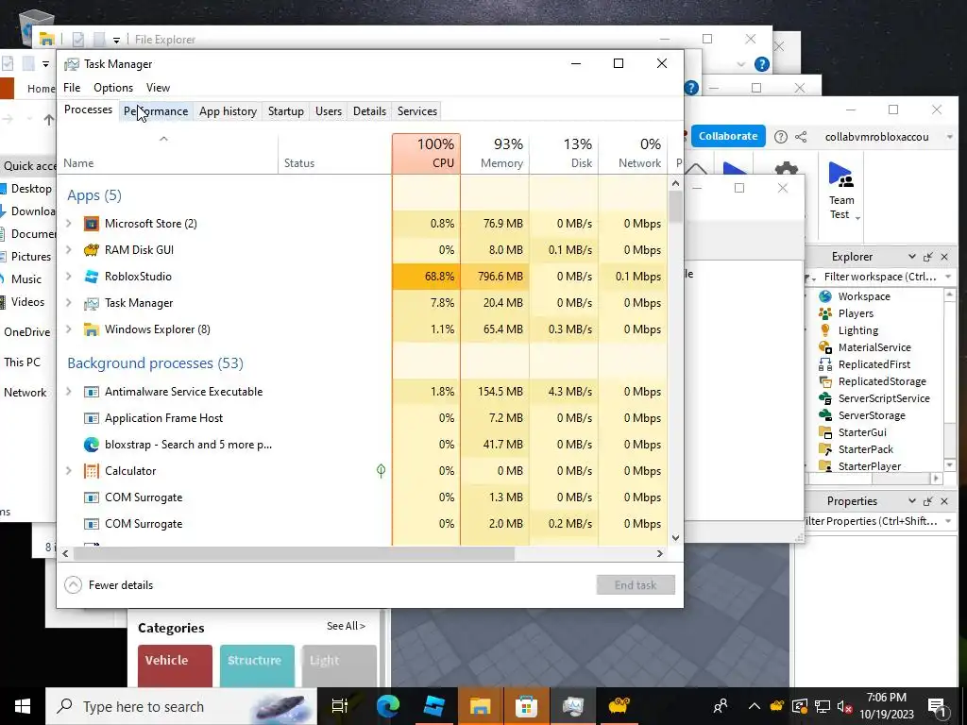Image resolution: width=967 pixels, height=725 pixels.
Task: Select the Structure category card
Action: 257,666
